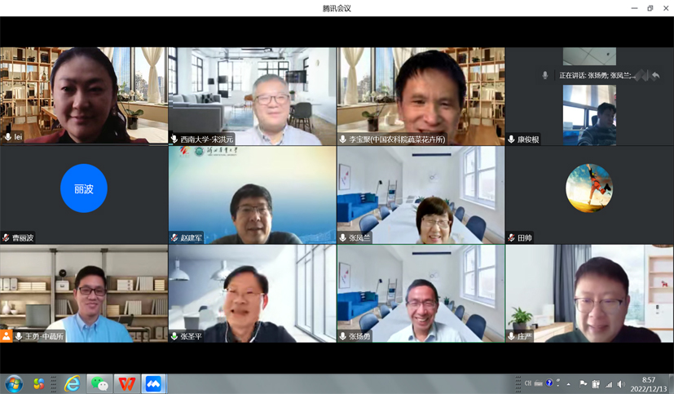Open the volume control in system tray
The width and height of the screenshot is (674, 394).
[x=621, y=384]
